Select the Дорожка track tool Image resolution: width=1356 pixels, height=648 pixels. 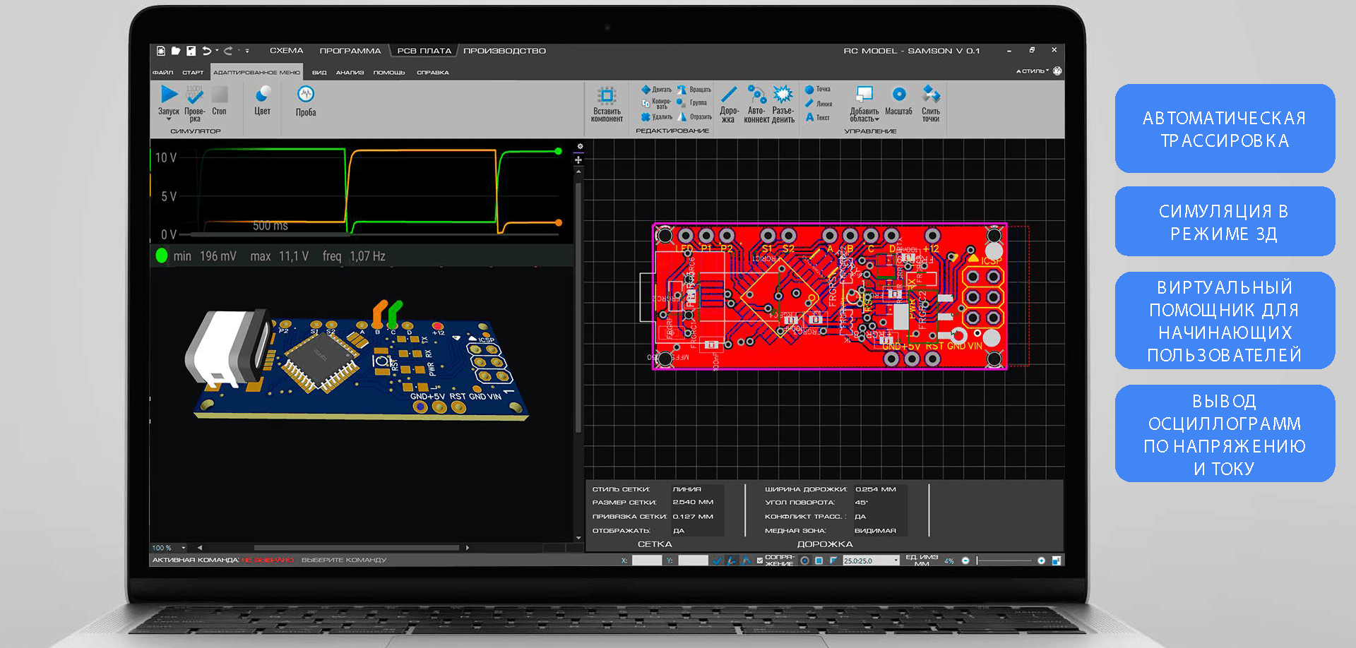[x=730, y=104]
